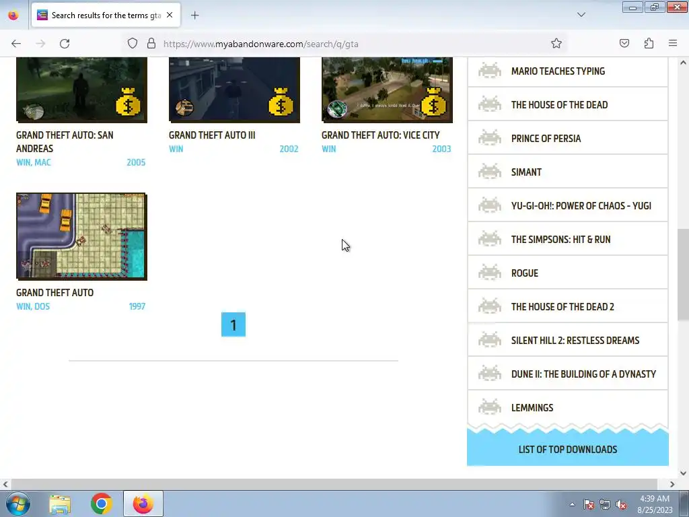Close the search results tab

point(170,15)
